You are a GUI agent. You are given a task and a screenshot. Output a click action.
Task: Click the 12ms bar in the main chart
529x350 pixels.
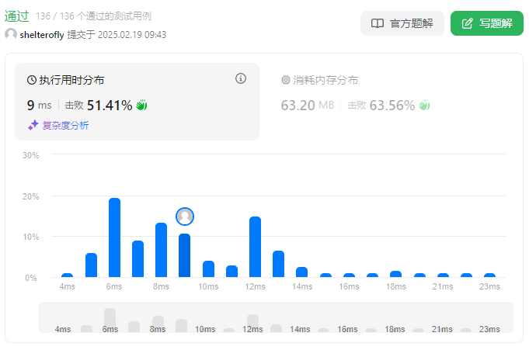click(x=255, y=247)
